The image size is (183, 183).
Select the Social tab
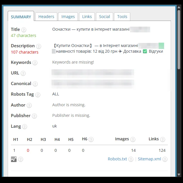105,17
